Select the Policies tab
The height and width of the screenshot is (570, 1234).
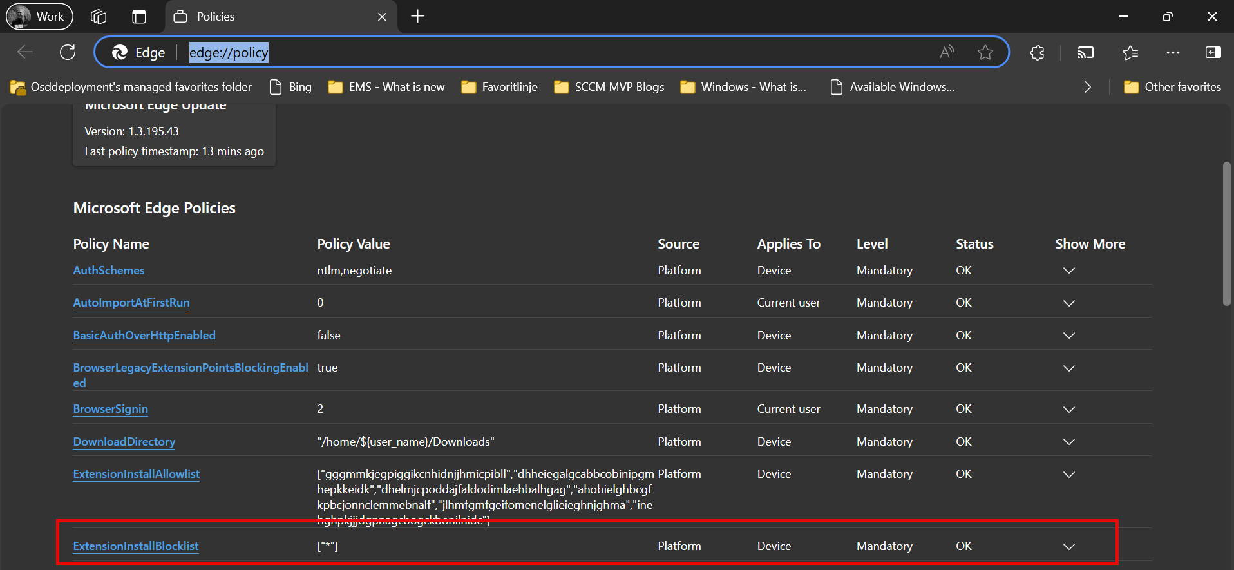click(271, 17)
